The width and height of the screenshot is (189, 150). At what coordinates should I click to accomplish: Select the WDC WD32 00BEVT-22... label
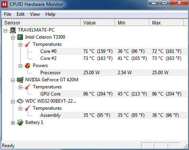51,101
